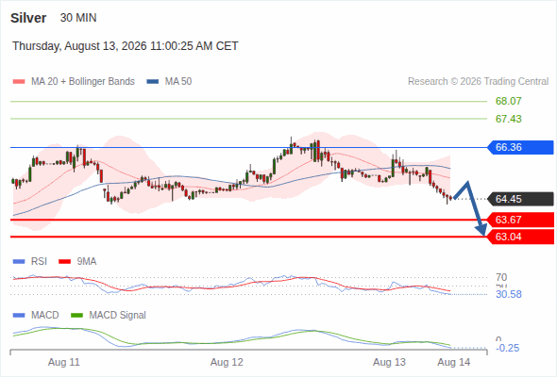The width and height of the screenshot is (557, 377).
Task: Click the MACD blue legend swatch
Action: [x=19, y=316]
